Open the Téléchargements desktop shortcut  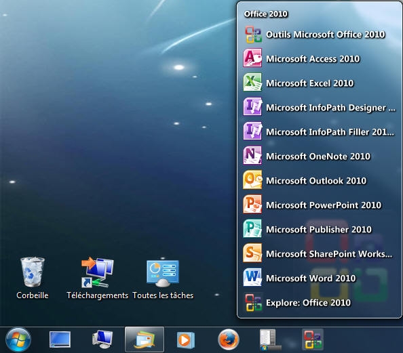98,278
